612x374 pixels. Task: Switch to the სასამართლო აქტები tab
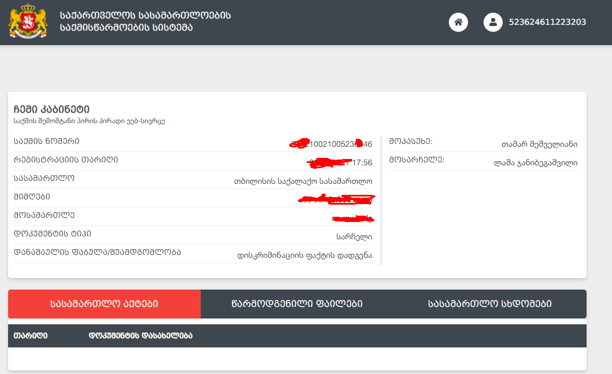[104, 304]
